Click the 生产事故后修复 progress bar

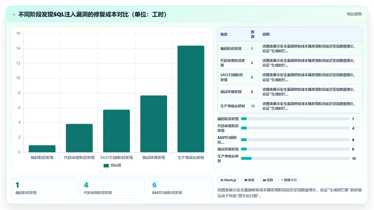point(295,158)
